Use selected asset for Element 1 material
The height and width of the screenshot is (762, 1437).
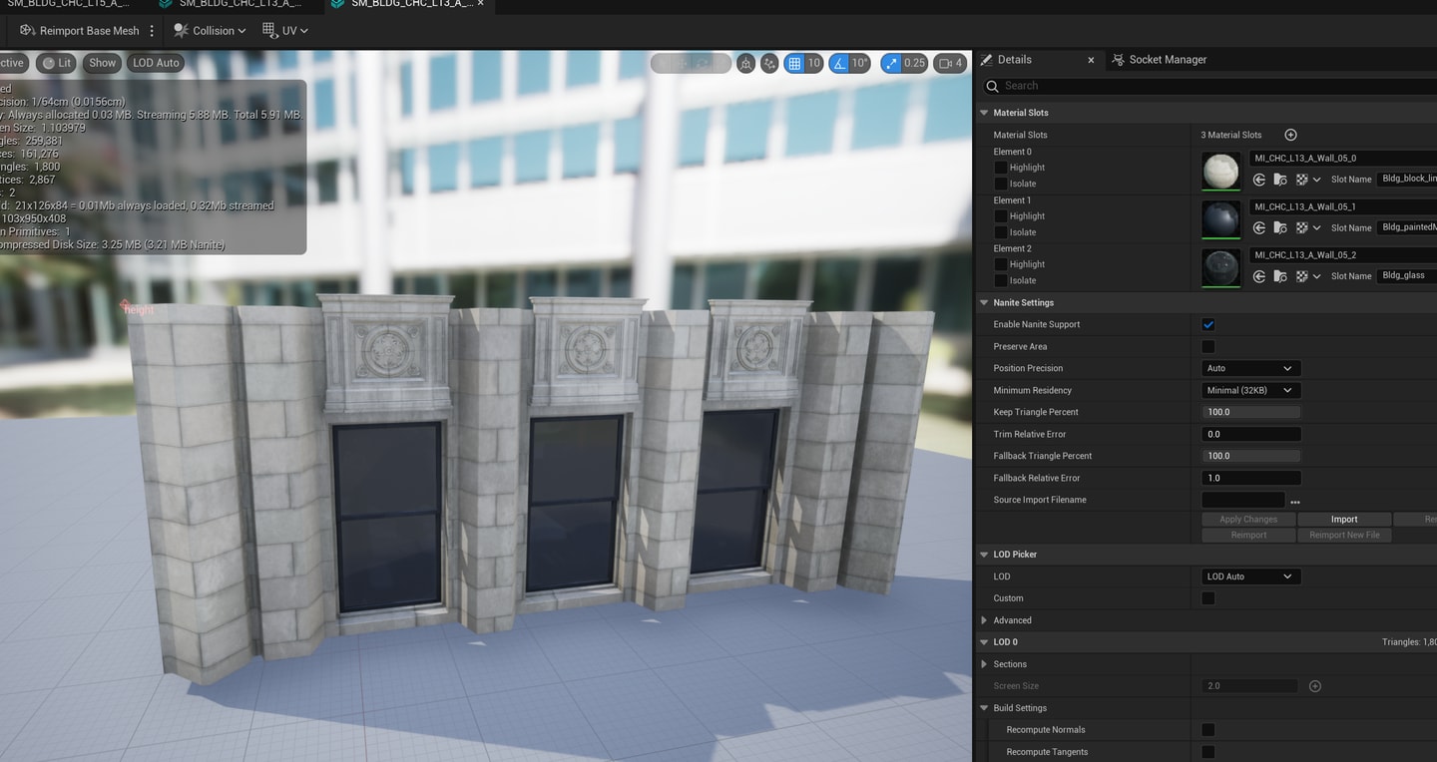[1259, 228]
